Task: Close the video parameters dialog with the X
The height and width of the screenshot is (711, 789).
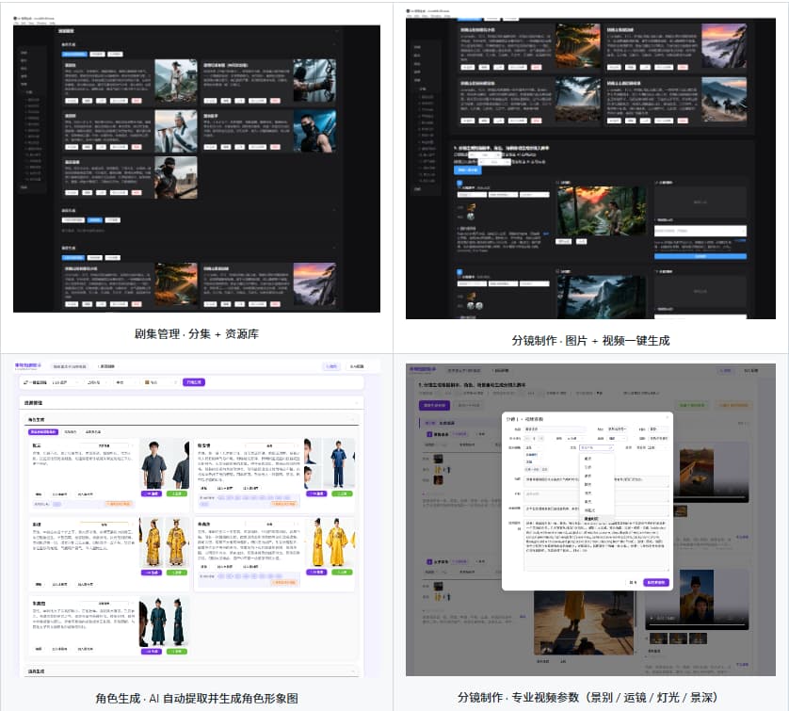Action: tap(668, 419)
